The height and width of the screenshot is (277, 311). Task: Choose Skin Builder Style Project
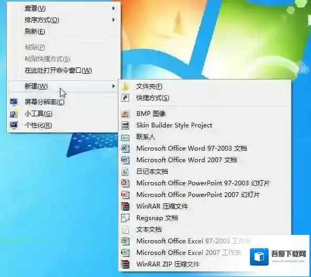point(205,125)
